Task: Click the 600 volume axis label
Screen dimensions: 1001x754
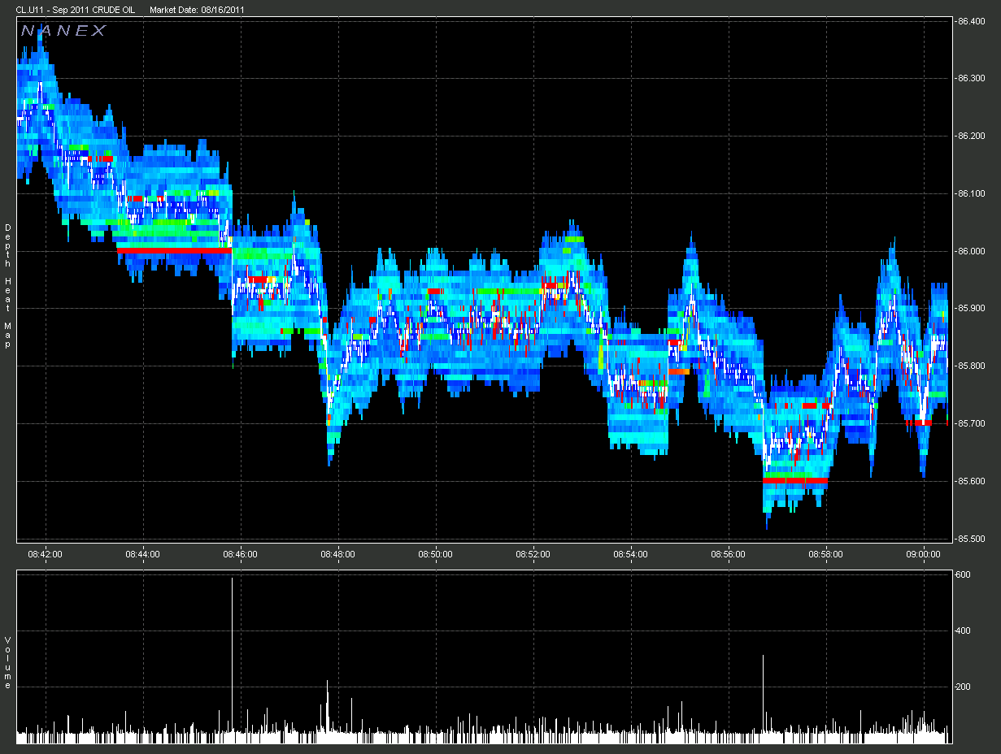Action: click(963, 574)
